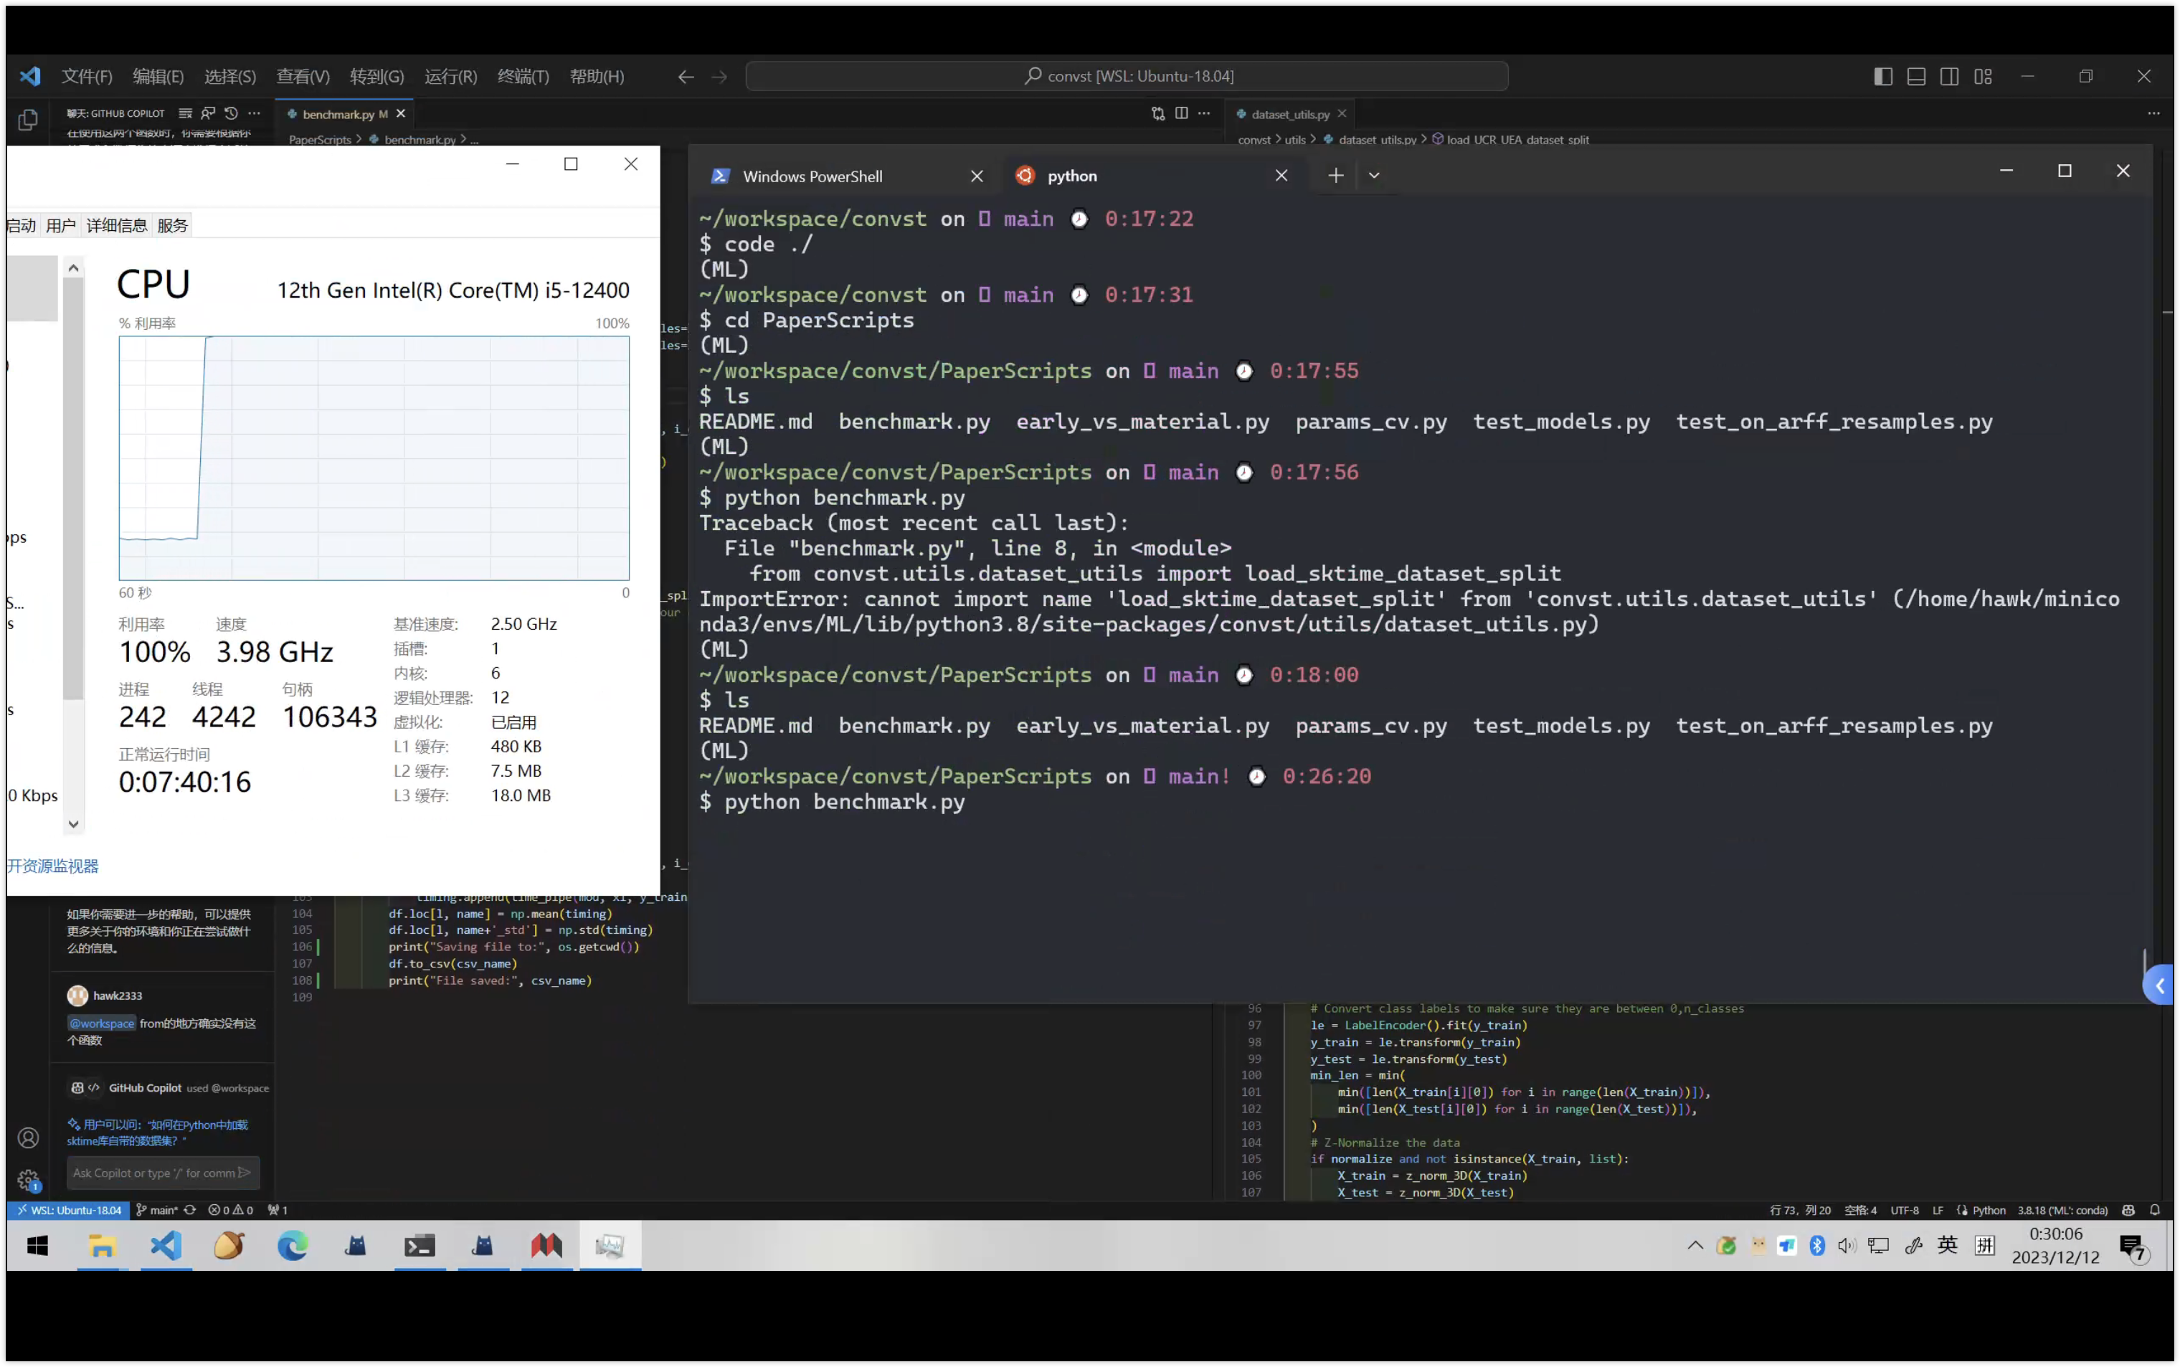The width and height of the screenshot is (2180, 1367).
Task: Split the benchmark.py editor to the right
Action: [x=1181, y=113]
